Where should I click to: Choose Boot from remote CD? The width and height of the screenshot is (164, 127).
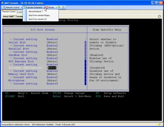click(x=37, y=19)
